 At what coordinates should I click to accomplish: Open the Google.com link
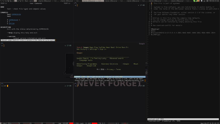(91, 66)
